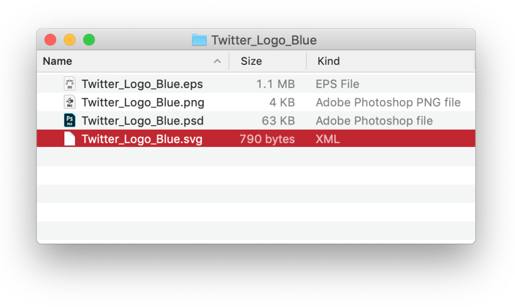Minimize the window with the yellow button

(x=69, y=40)
